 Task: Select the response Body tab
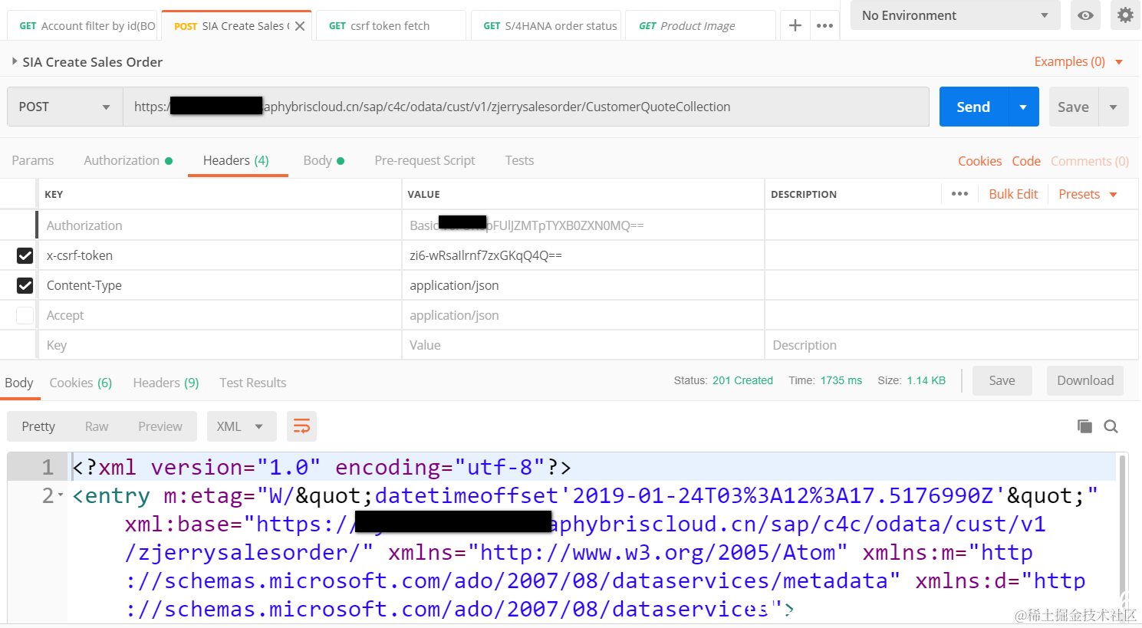tap(19, 383)
